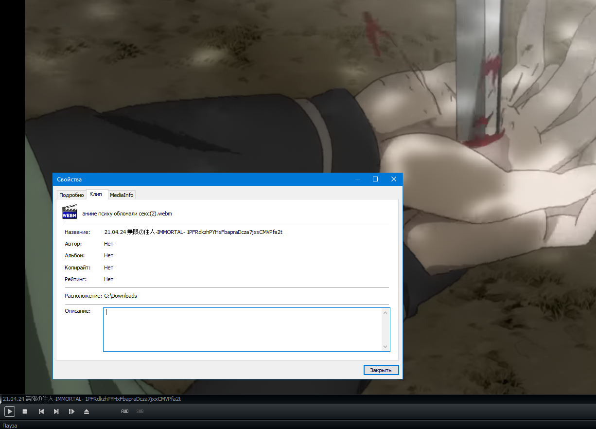Skip to previous file with the Previous button
Image resolution: width=596 pixels, height=429 pixels.
coord(41,411)
